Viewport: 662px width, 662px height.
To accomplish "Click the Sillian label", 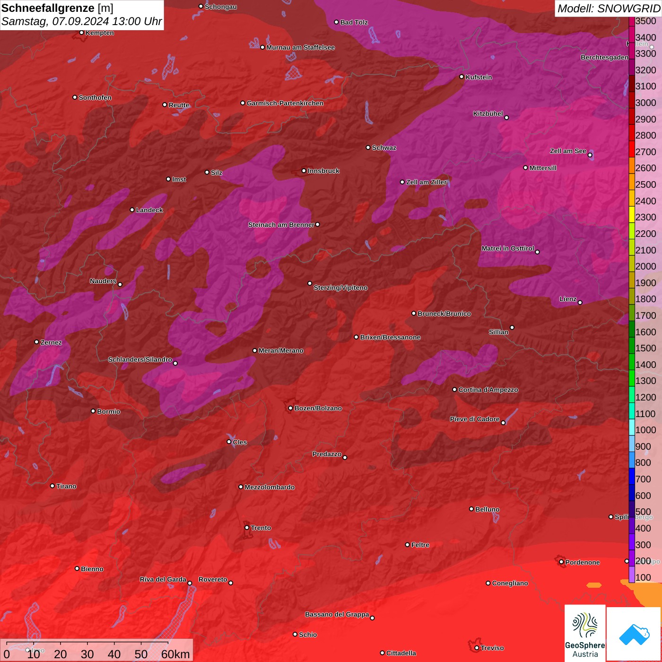I will point(498,332).
